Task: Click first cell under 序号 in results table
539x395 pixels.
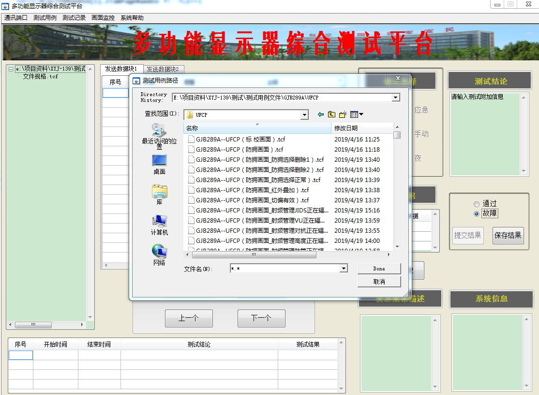Action: click(x=21, y=355)
